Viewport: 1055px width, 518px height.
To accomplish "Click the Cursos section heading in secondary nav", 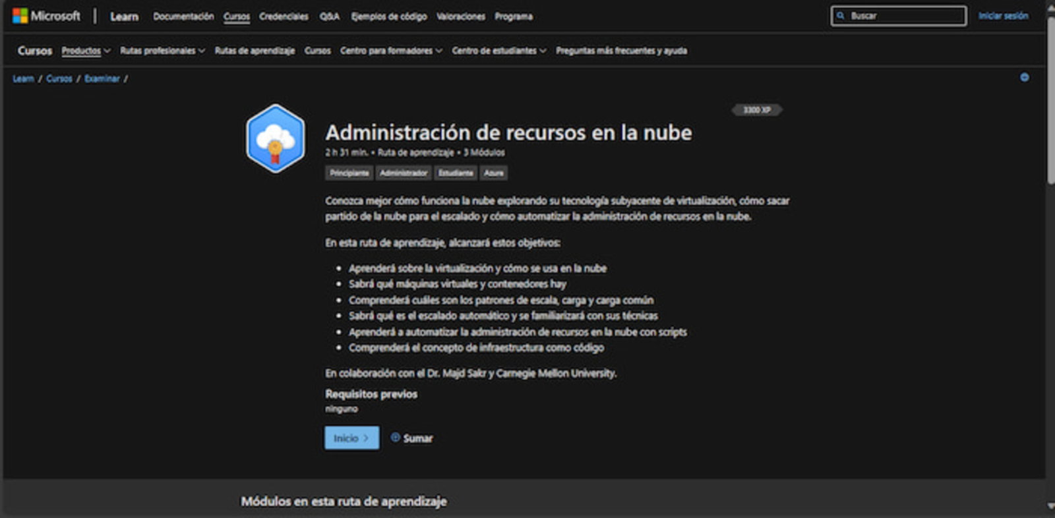I will pyautogui.click(x=35, y=51).
